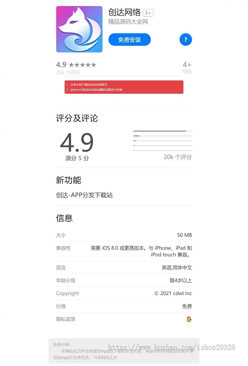Image resolution: width=248 pixels, height=366 pixels.
Task: Click the 价格 row label
Action: click(61, 306)
